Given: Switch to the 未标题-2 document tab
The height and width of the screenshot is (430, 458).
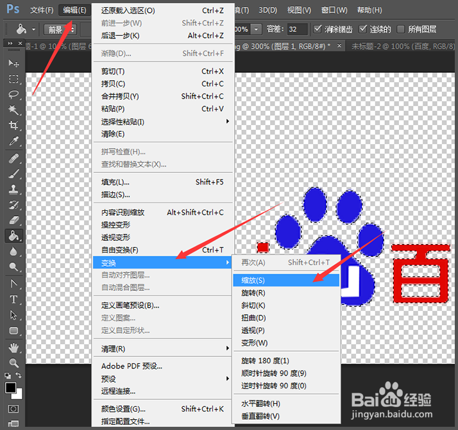Looking at the screenshot, I should tap(402, 46).
